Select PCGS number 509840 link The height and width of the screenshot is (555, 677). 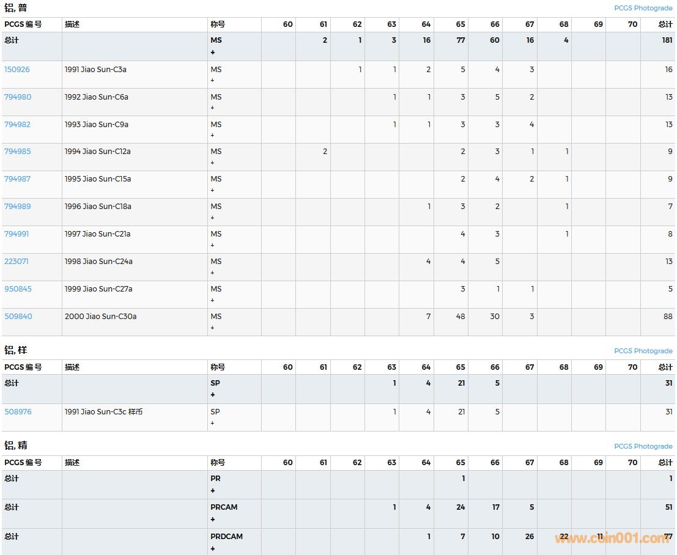[x=18, y=317]
